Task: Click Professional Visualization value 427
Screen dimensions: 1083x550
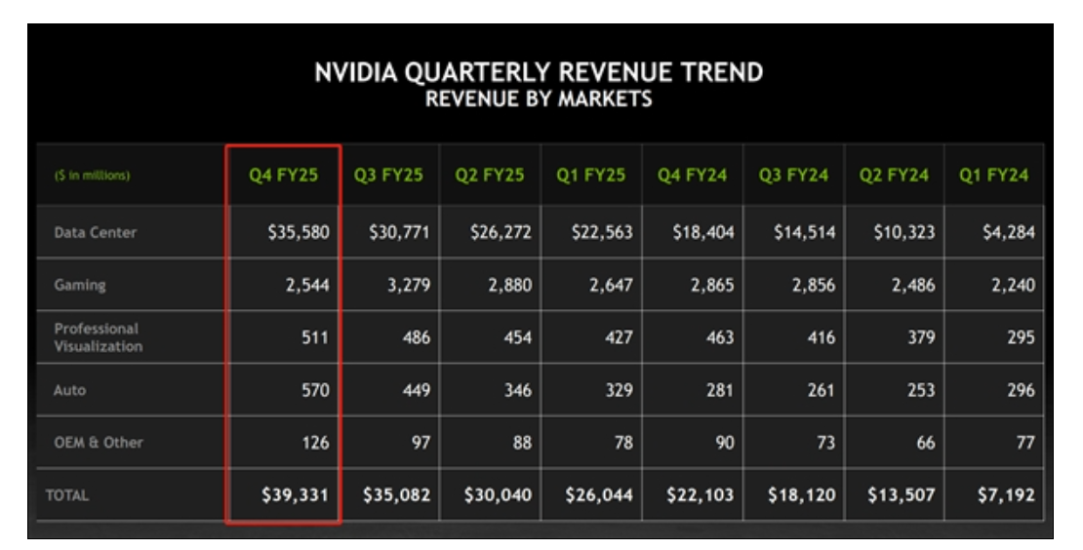Action: pyautogui.click(x=619, y=337)
